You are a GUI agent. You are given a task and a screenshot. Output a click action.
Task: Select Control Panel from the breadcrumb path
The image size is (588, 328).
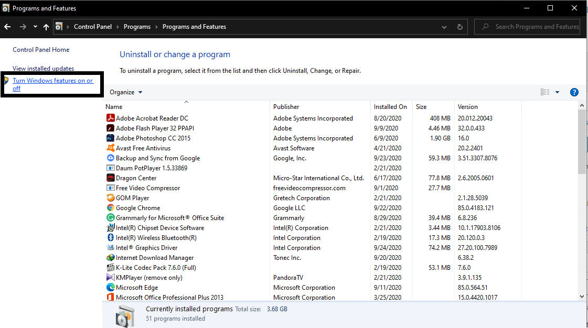click(93, 26)
